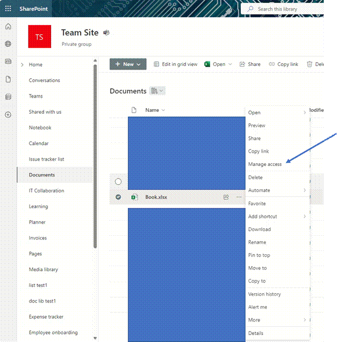Open Learning nav link
The height and width of the screenshot is (342, 337).
[38, 206]
